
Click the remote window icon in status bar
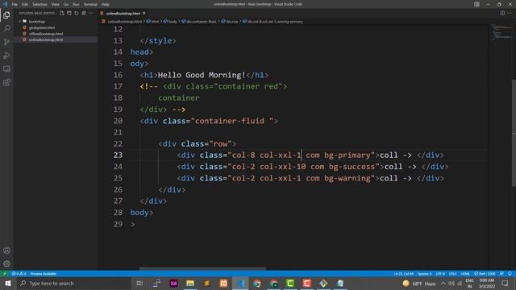pyautogui.click(x=5, y=274)
